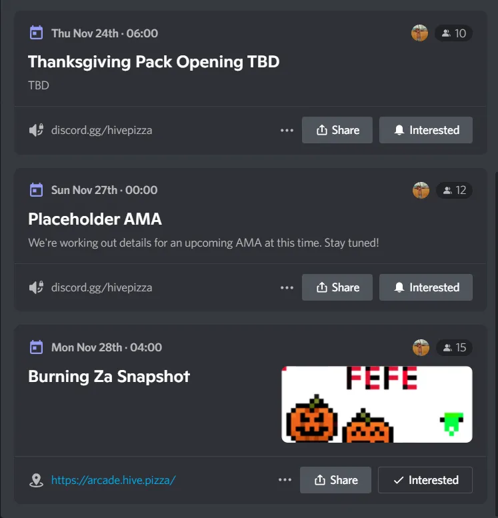Toggle Interested on the Placeholder AMA event
This screenshot has width=498, height=518.
(x=425, y=287)
